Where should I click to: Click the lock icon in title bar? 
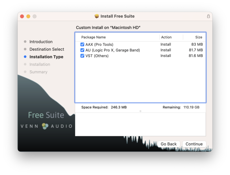click(x=208, y=16)
